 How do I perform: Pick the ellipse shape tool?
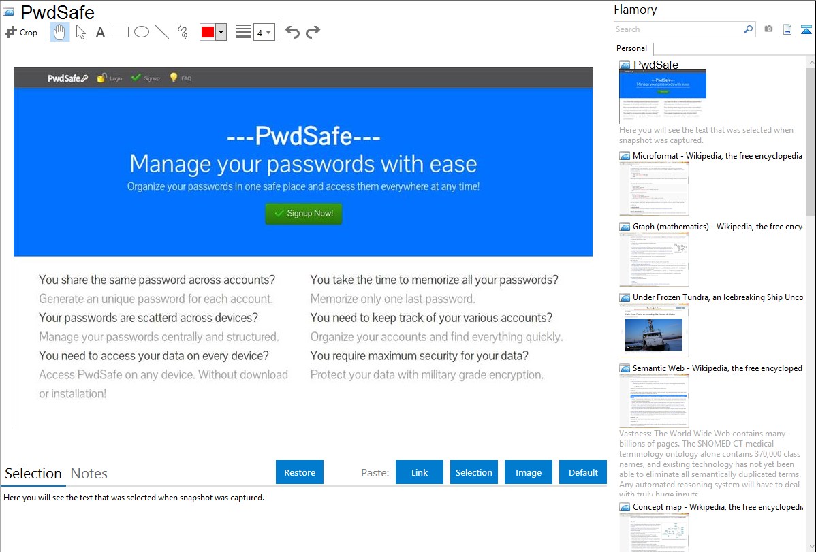point(142,32)
